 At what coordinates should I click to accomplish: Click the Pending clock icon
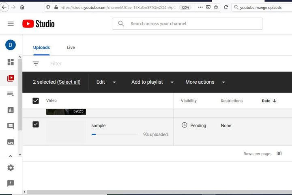click(x=185, y=125)
